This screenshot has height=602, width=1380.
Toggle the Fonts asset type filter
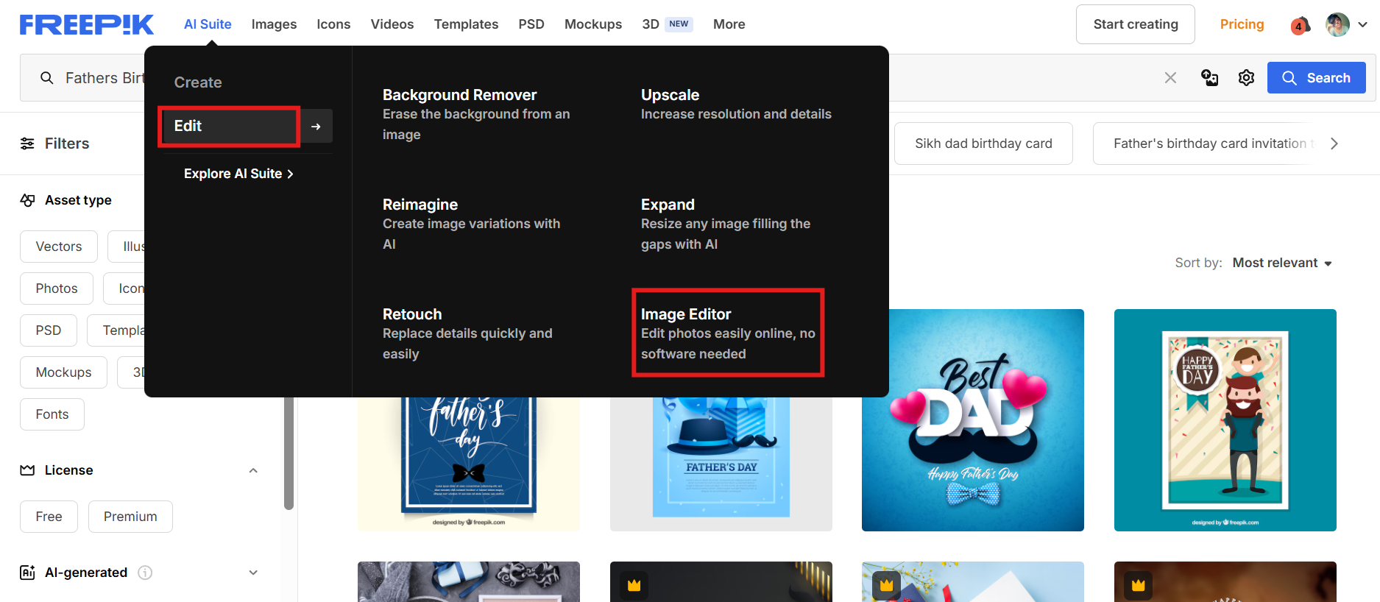[52, 414]
